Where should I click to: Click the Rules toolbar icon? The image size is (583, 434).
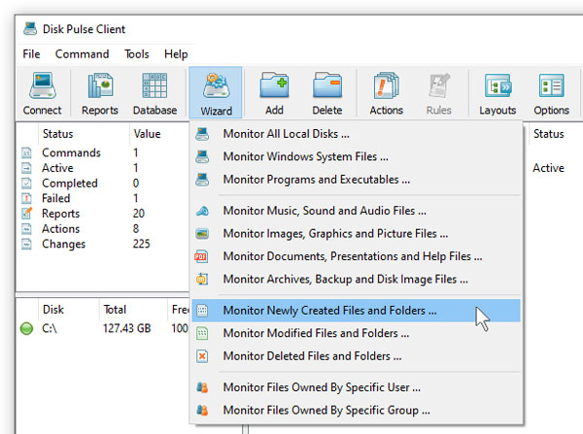coord(439,85)
